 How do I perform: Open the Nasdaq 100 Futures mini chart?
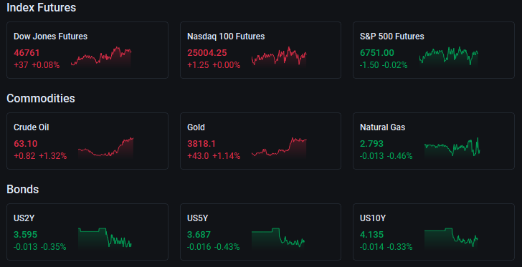[279, 57]
